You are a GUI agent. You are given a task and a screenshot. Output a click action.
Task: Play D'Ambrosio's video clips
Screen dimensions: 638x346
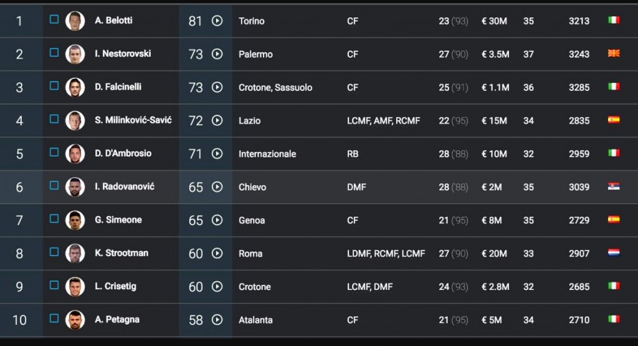[x=217, y=153]
